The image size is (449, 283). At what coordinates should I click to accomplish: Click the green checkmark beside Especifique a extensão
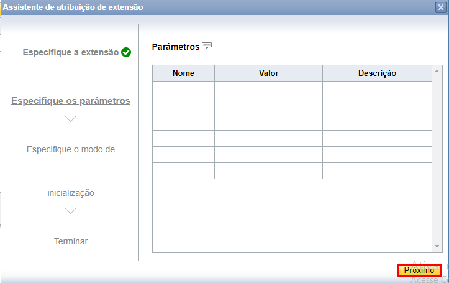pos(126,52)
